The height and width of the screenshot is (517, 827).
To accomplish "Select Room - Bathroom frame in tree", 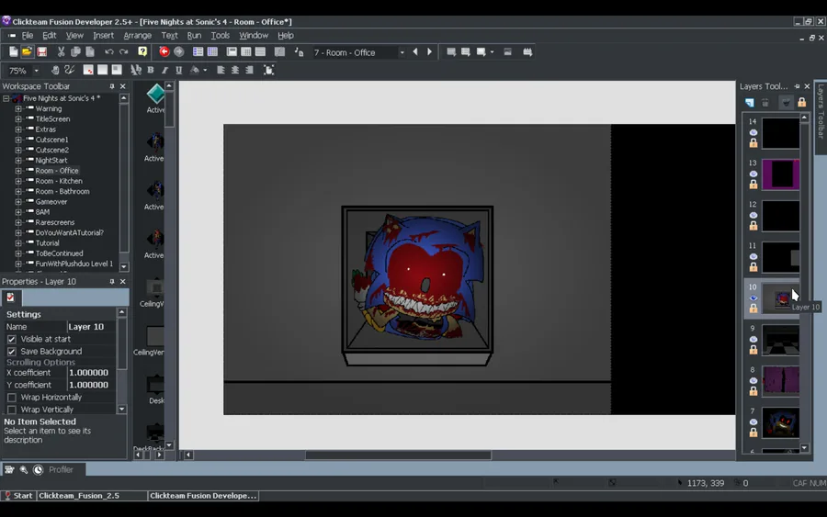I will pos(62,191).
